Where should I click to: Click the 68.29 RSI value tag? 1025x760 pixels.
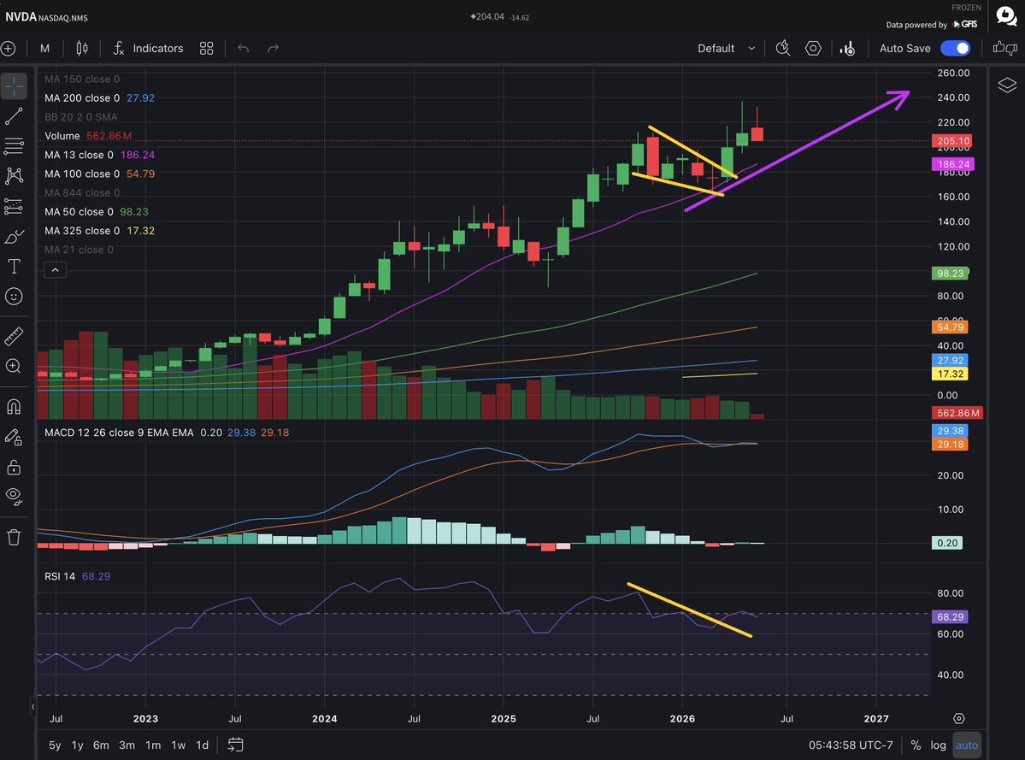click(950, 617)
